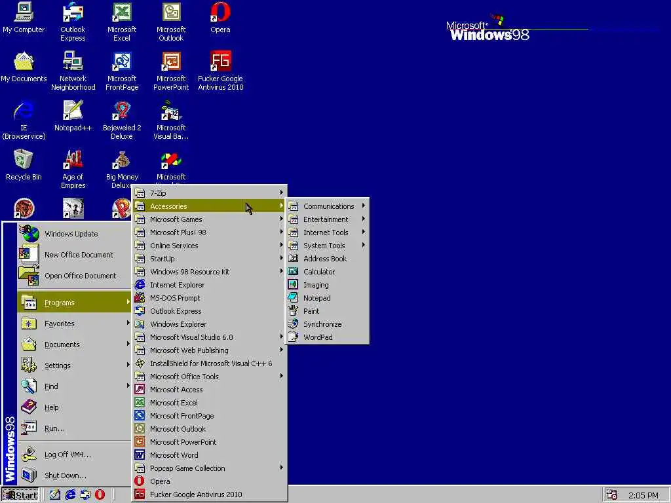Expand Popcap Game Collection group
This screenshot has height=503, width=671.
click(209, 468)
